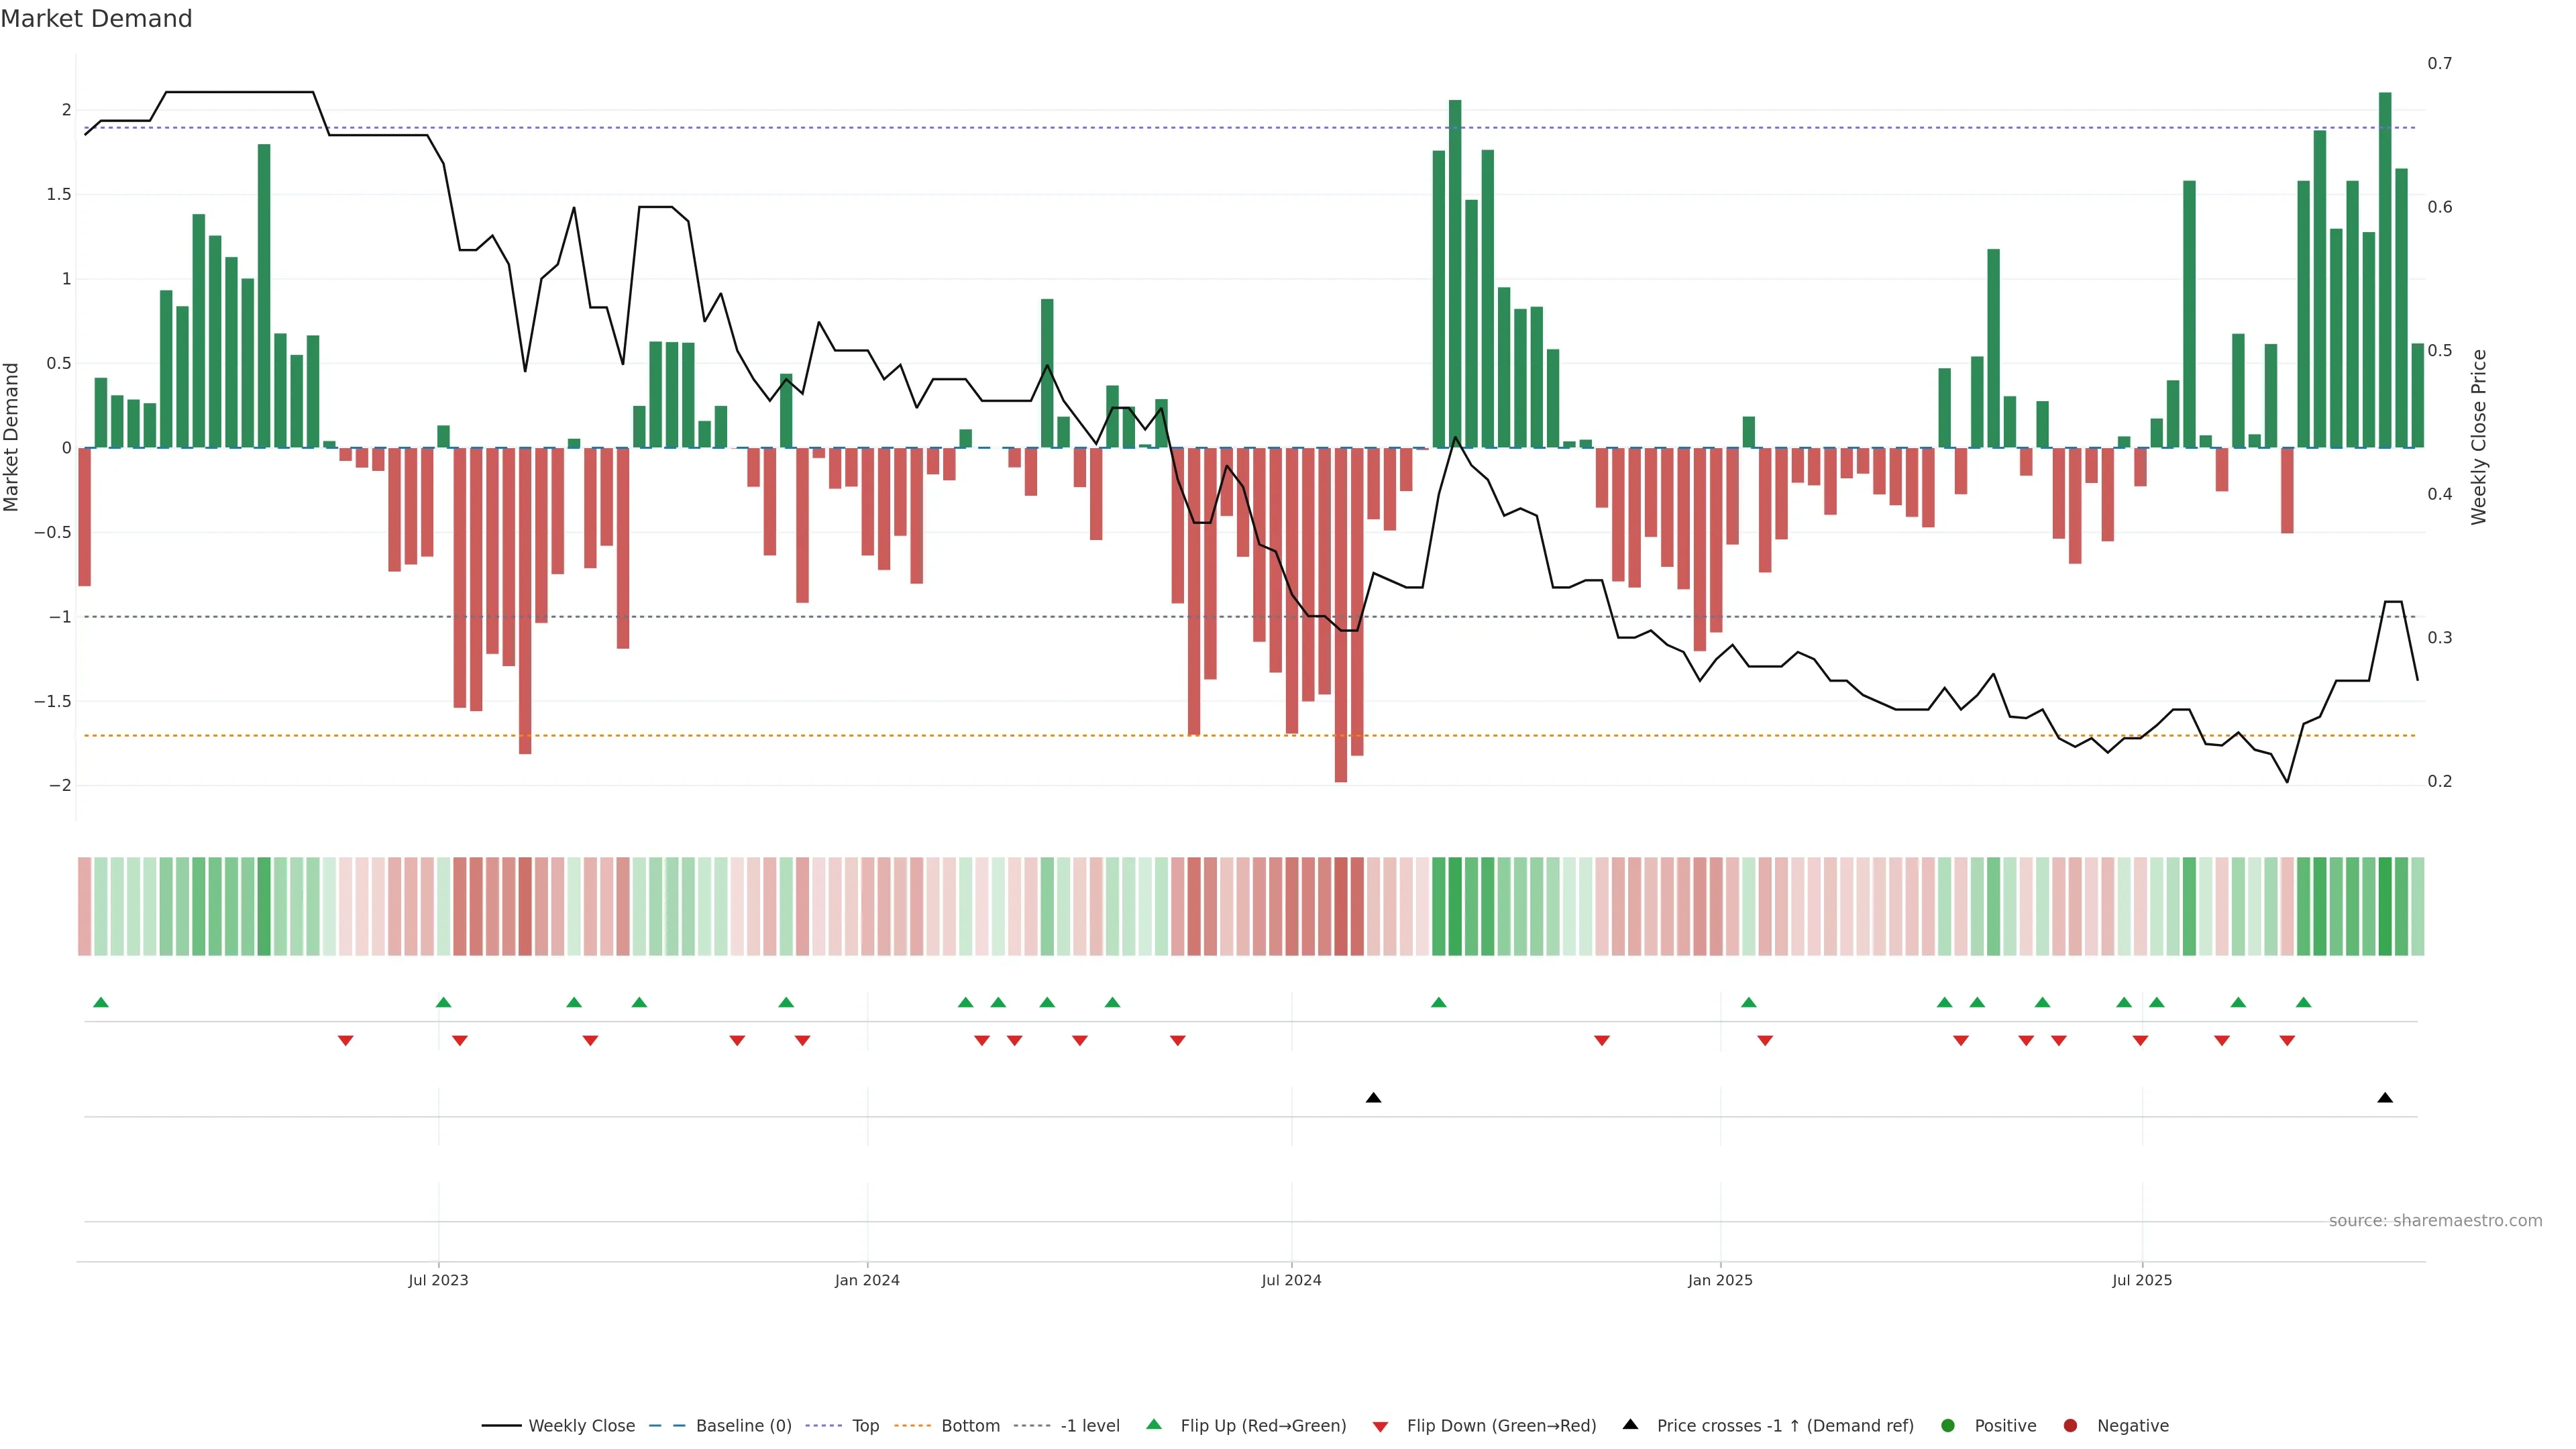Click the green Positive legend dot
This screenshot has height=1449, width=2576.
(1947, 1425)
